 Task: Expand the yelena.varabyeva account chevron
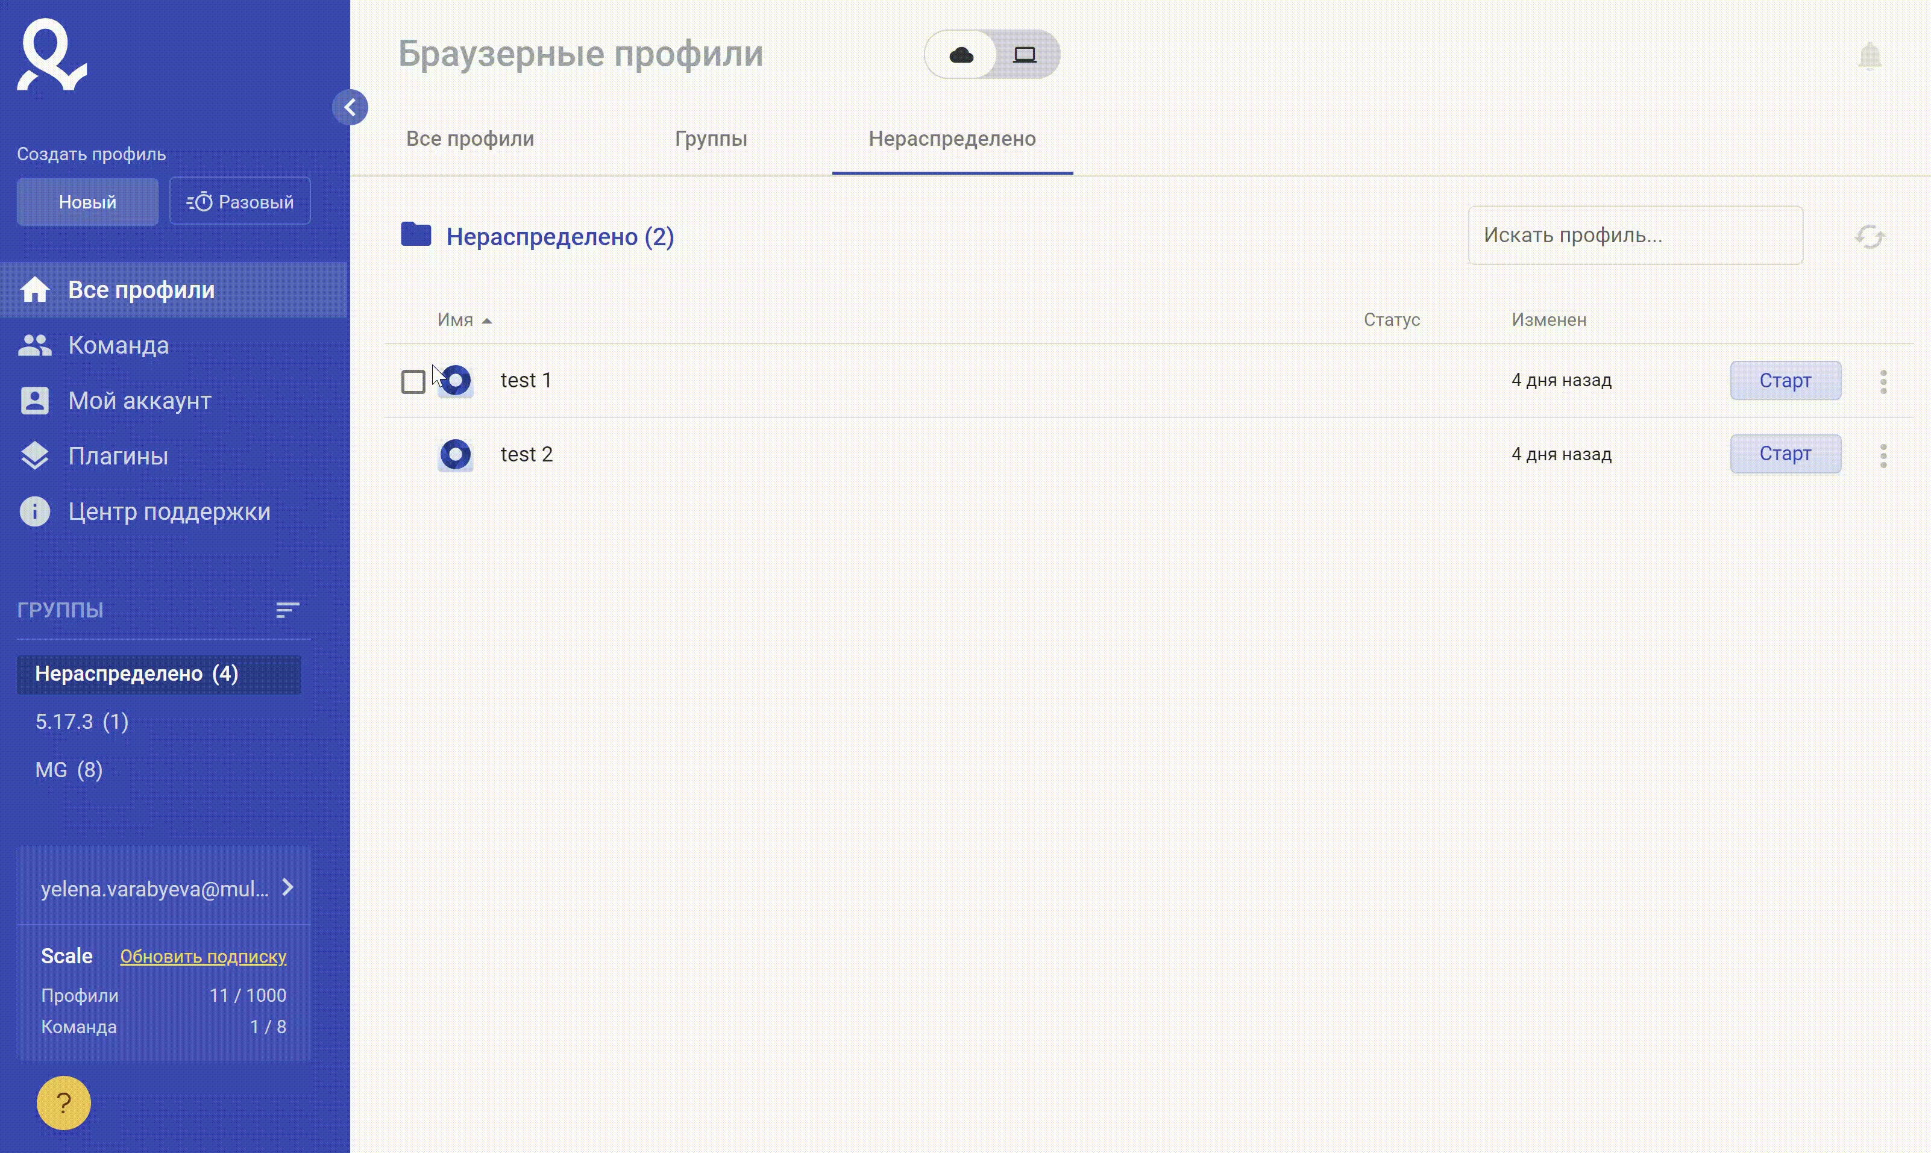(287, 887)
